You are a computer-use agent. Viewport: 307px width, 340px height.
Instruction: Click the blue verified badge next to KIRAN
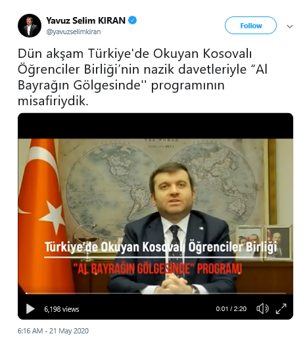[132, 20]
